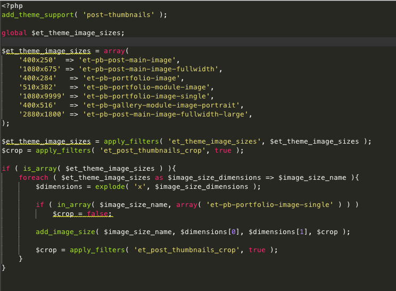Click the highlighted empty line below global
The width and height of the screenshot is (396, 291).
tap(197, 42)
